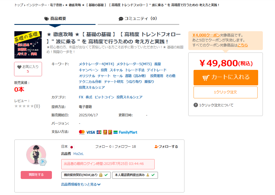Click the 1クリック注文 button
Image resolution: width=275 pixels, height=195 pixels.
pyautogui.click(x=226, y=92)
